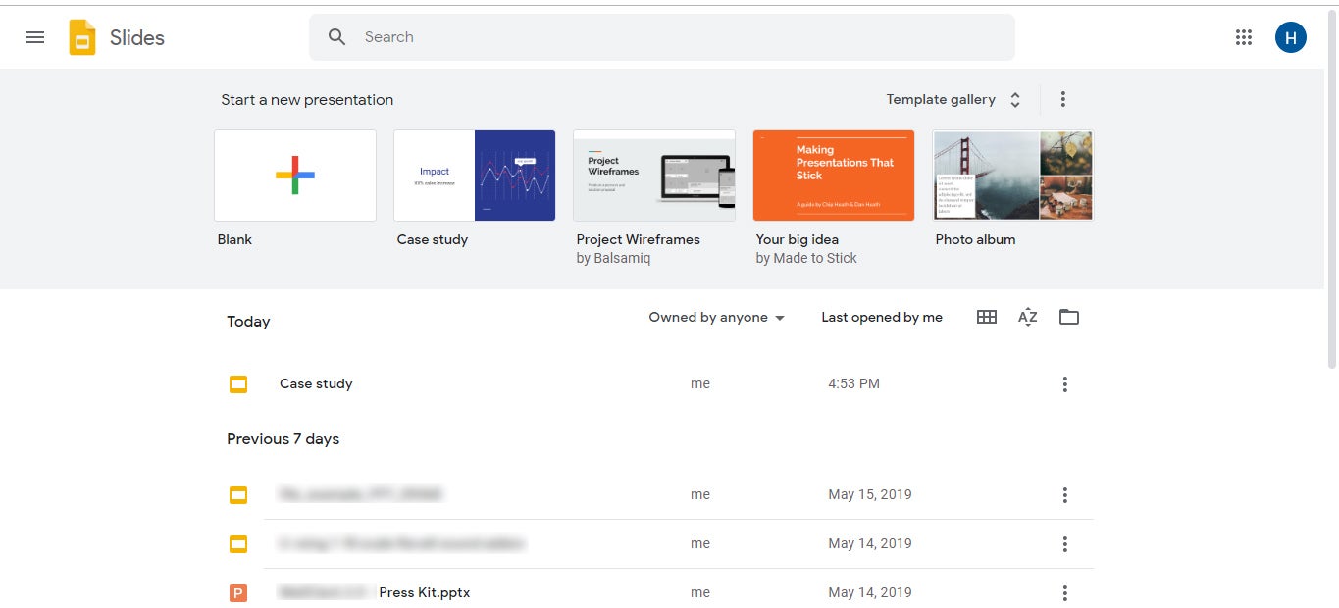Click the Photo album label
Image resolution: width=1339 pixels, height=608 pixels.
pyautogui.click(x=975, y=239)
